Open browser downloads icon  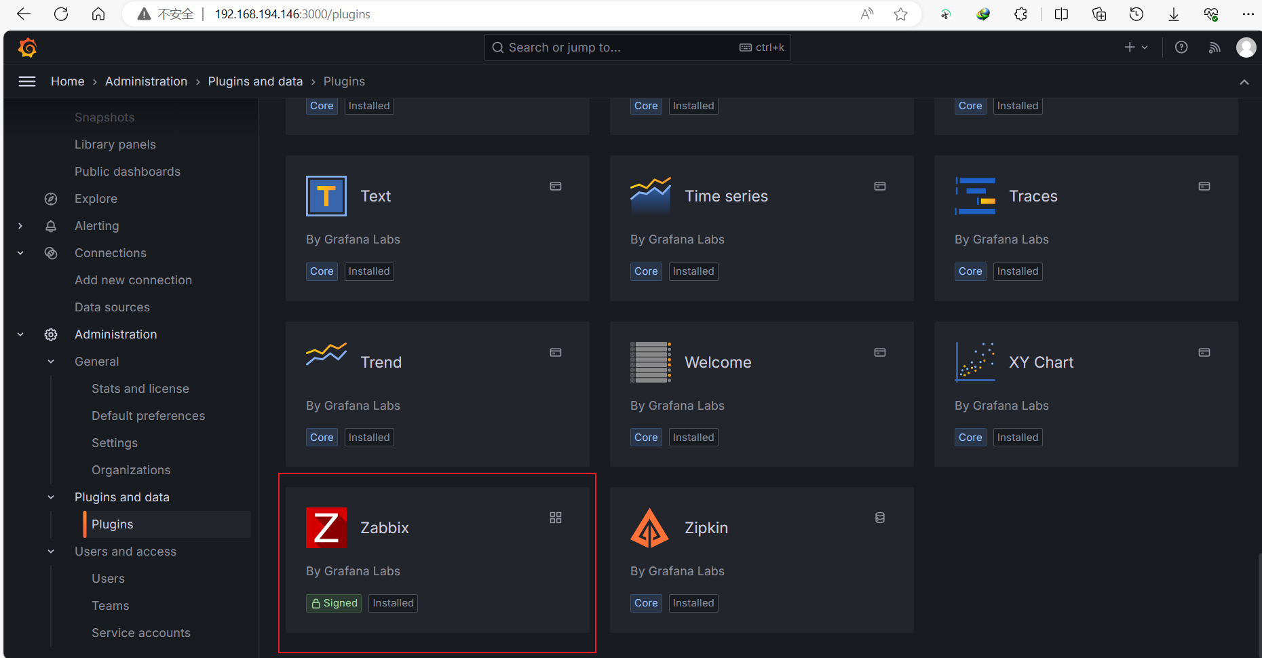1173,14
